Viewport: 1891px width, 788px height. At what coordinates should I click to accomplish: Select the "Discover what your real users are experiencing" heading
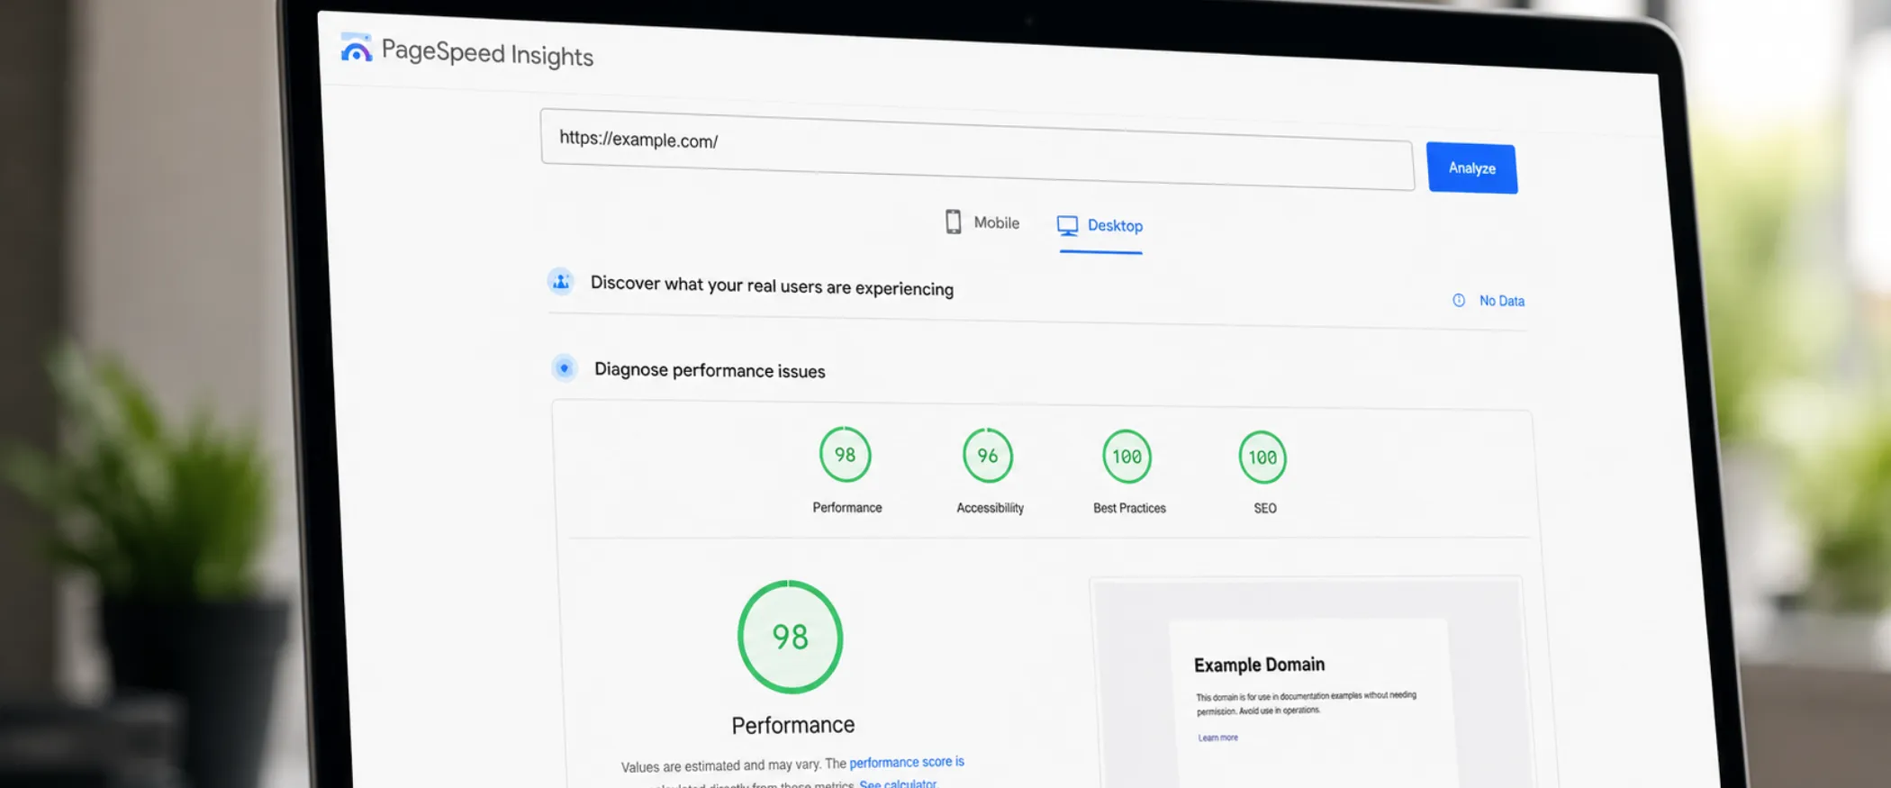pos(772,285)
